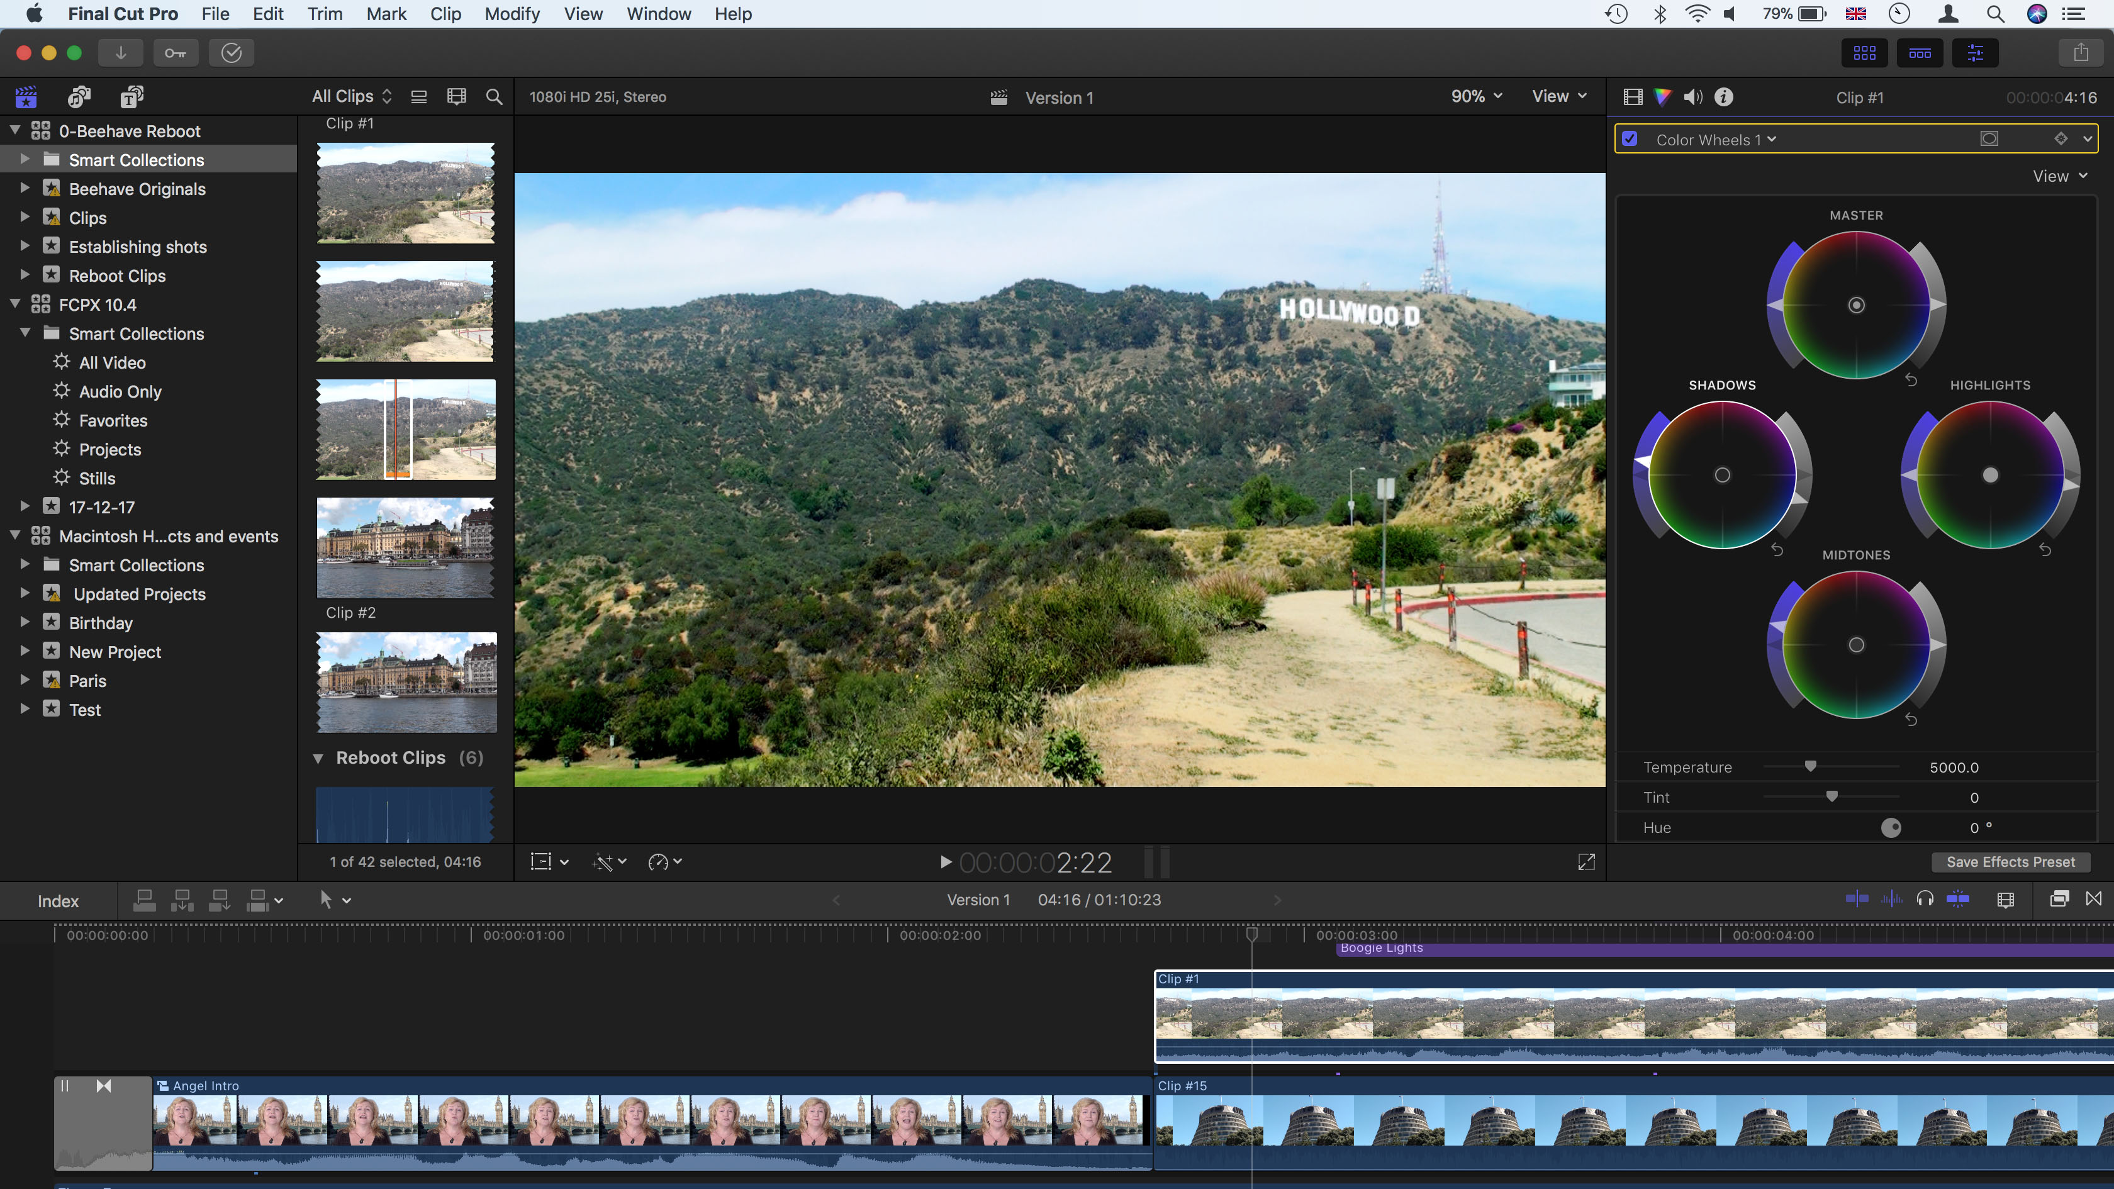Open the Version 1 dropdown menu
The width and height of the screenshot is (2114, 1189).
click(1061, 98)
